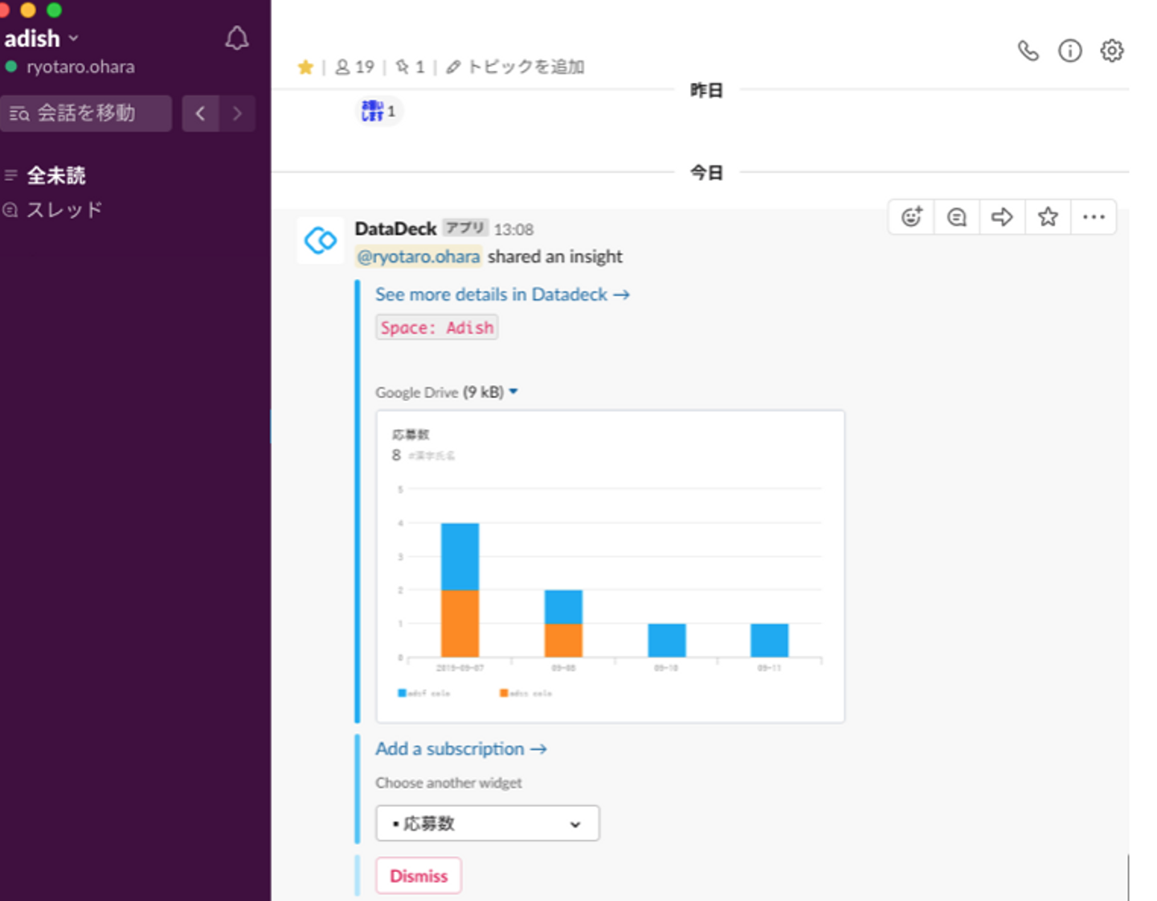Click the green macOS zoom button
This screenshot has height=901, width=1157.
(x=54, y=9)
